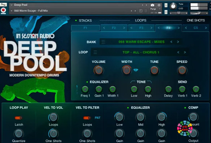Click the TONE label
Image resolution: width=211 pixels, height=143 pixels.
(x=141, y=82)
